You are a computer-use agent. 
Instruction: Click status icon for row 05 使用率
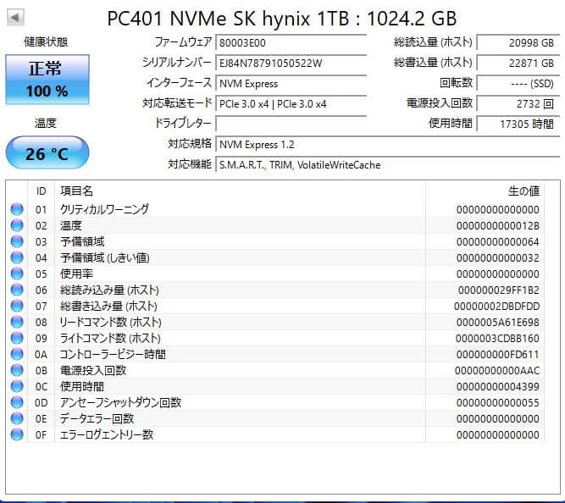click(17, 274)
